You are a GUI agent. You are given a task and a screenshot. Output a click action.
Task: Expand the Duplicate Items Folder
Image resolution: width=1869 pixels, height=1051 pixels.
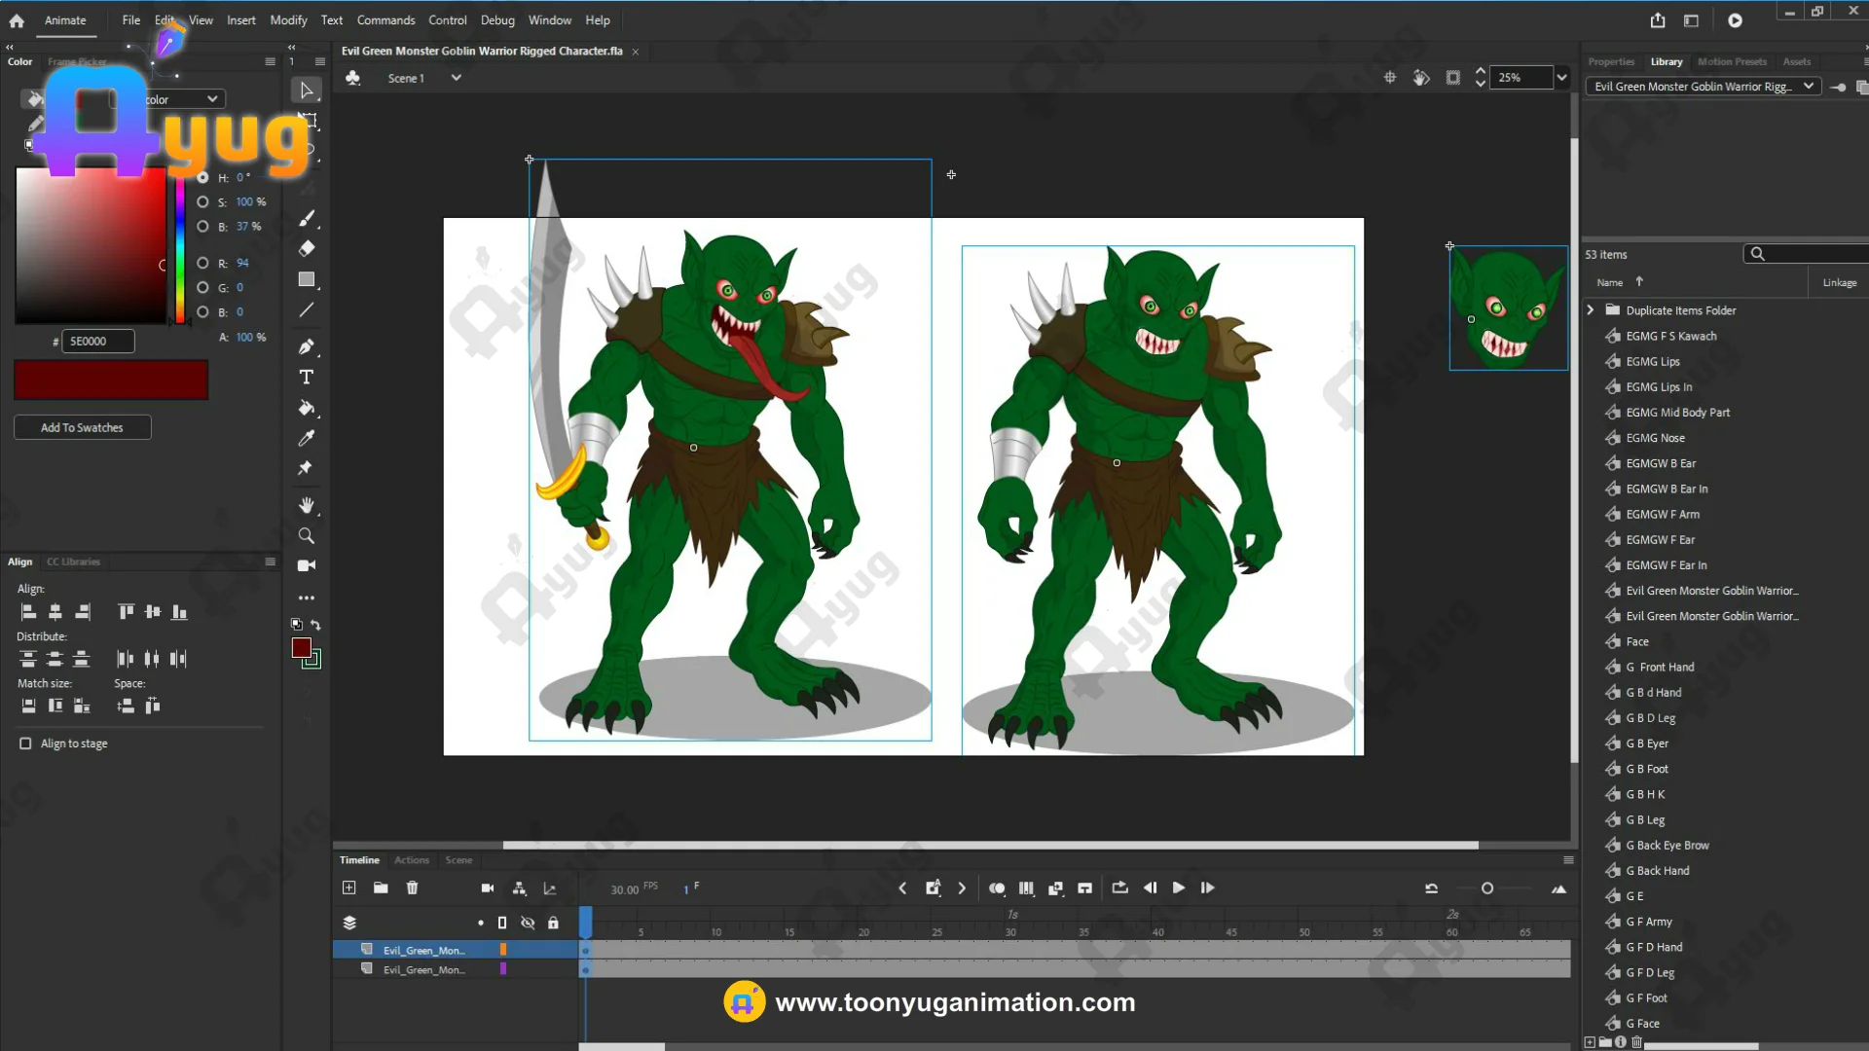(x=1591, y=310)
